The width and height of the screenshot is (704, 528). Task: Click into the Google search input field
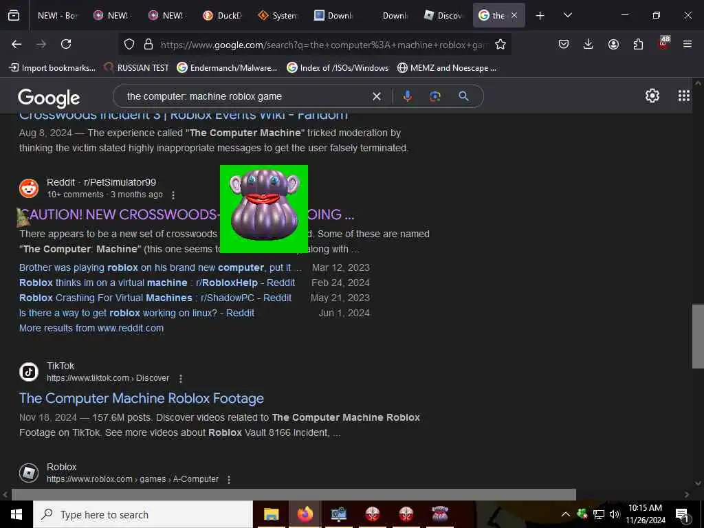(x=246, y=96)
